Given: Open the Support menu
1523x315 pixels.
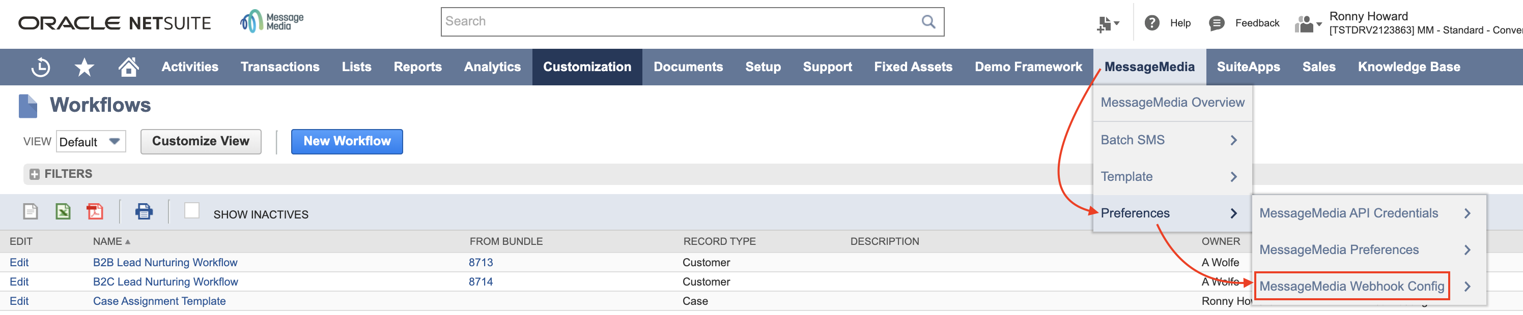Looking at the screenshot, I should (x=827, y=67).
